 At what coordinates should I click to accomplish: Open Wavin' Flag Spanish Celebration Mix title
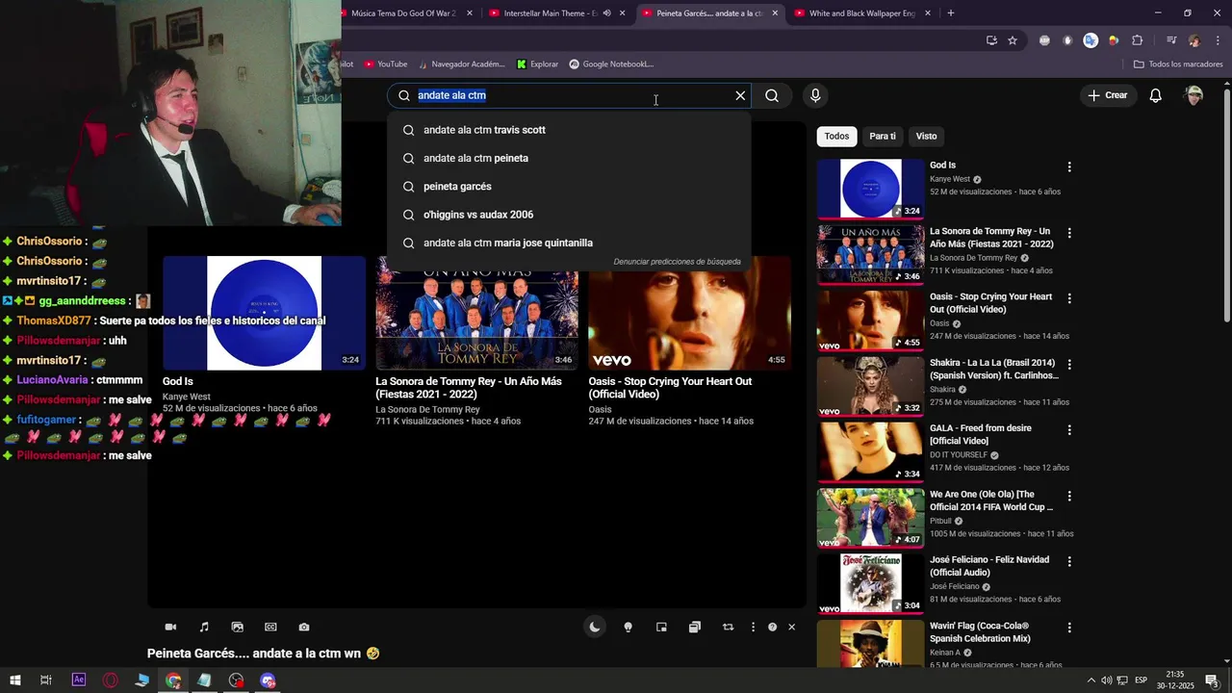(980, 631)
